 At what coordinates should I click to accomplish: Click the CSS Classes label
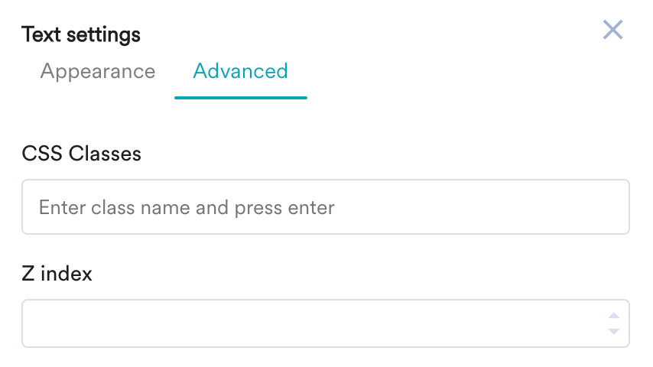pos(82,154)
